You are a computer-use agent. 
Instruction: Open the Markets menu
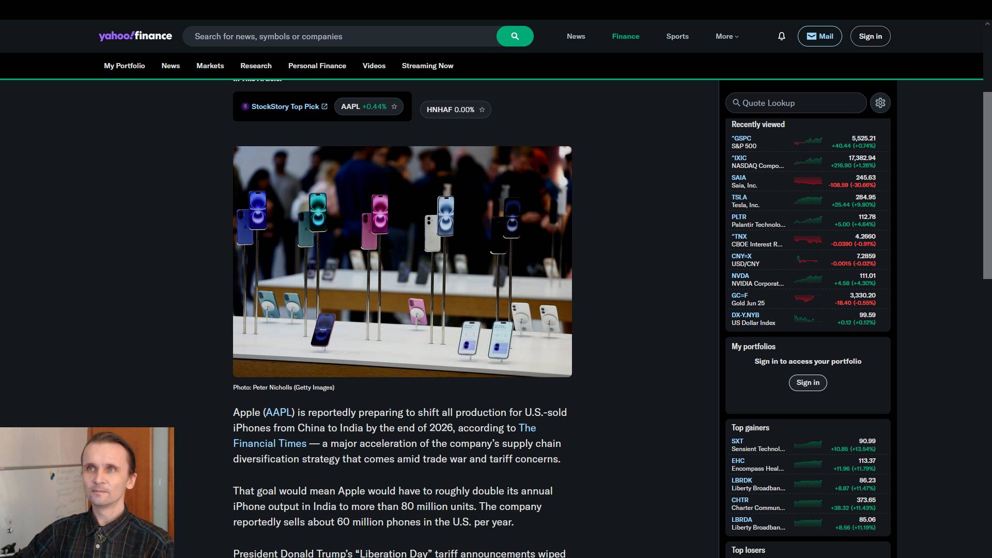pos(210,66)
